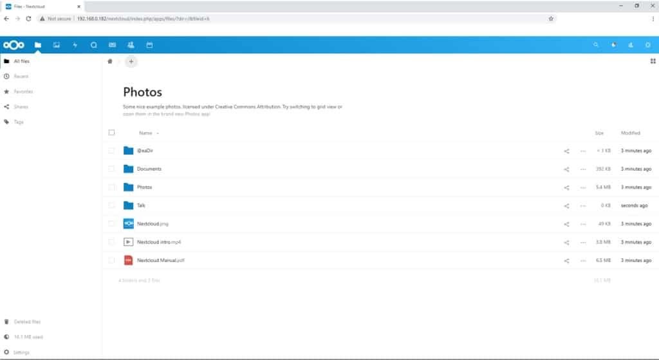Share the @eaDir folder
The height and width of the screenshot is (360, 659).
click(566, 151)
